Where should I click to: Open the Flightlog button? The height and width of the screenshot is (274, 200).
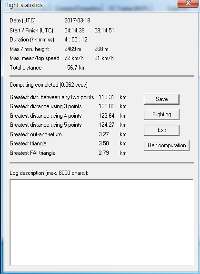coord(161,115)
